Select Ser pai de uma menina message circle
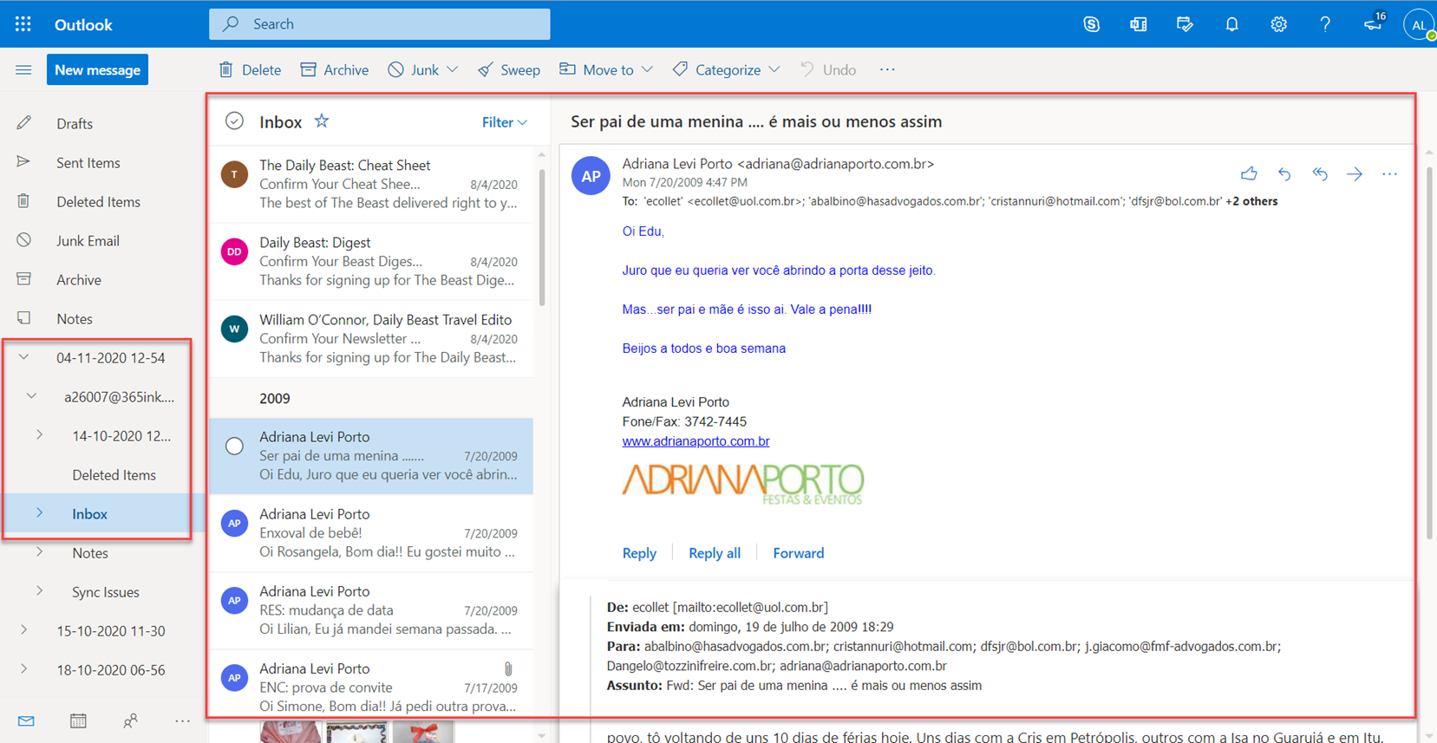This screenshot has height=743, width=1437. tap(234, 446)
